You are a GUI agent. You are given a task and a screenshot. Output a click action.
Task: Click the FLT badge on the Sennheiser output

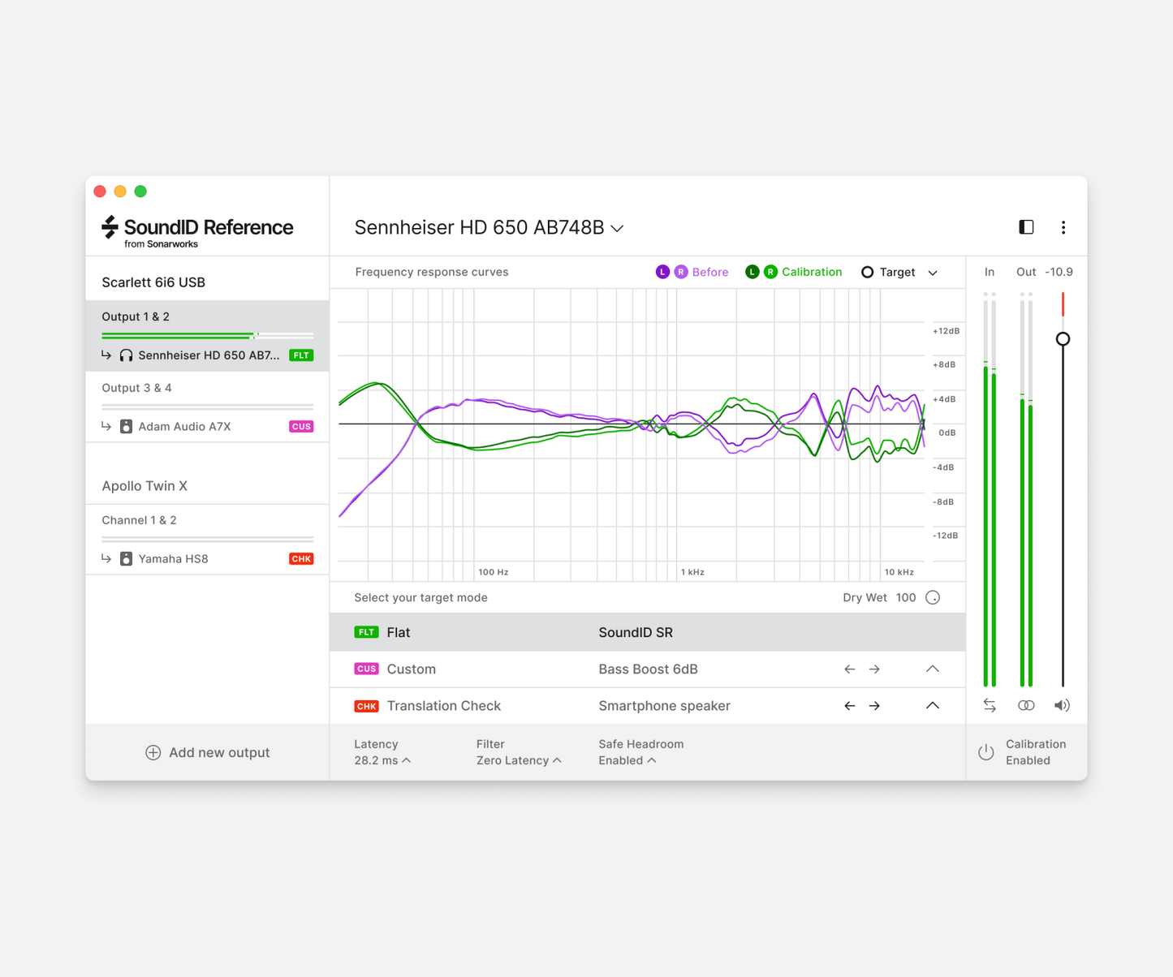(301, 355)
